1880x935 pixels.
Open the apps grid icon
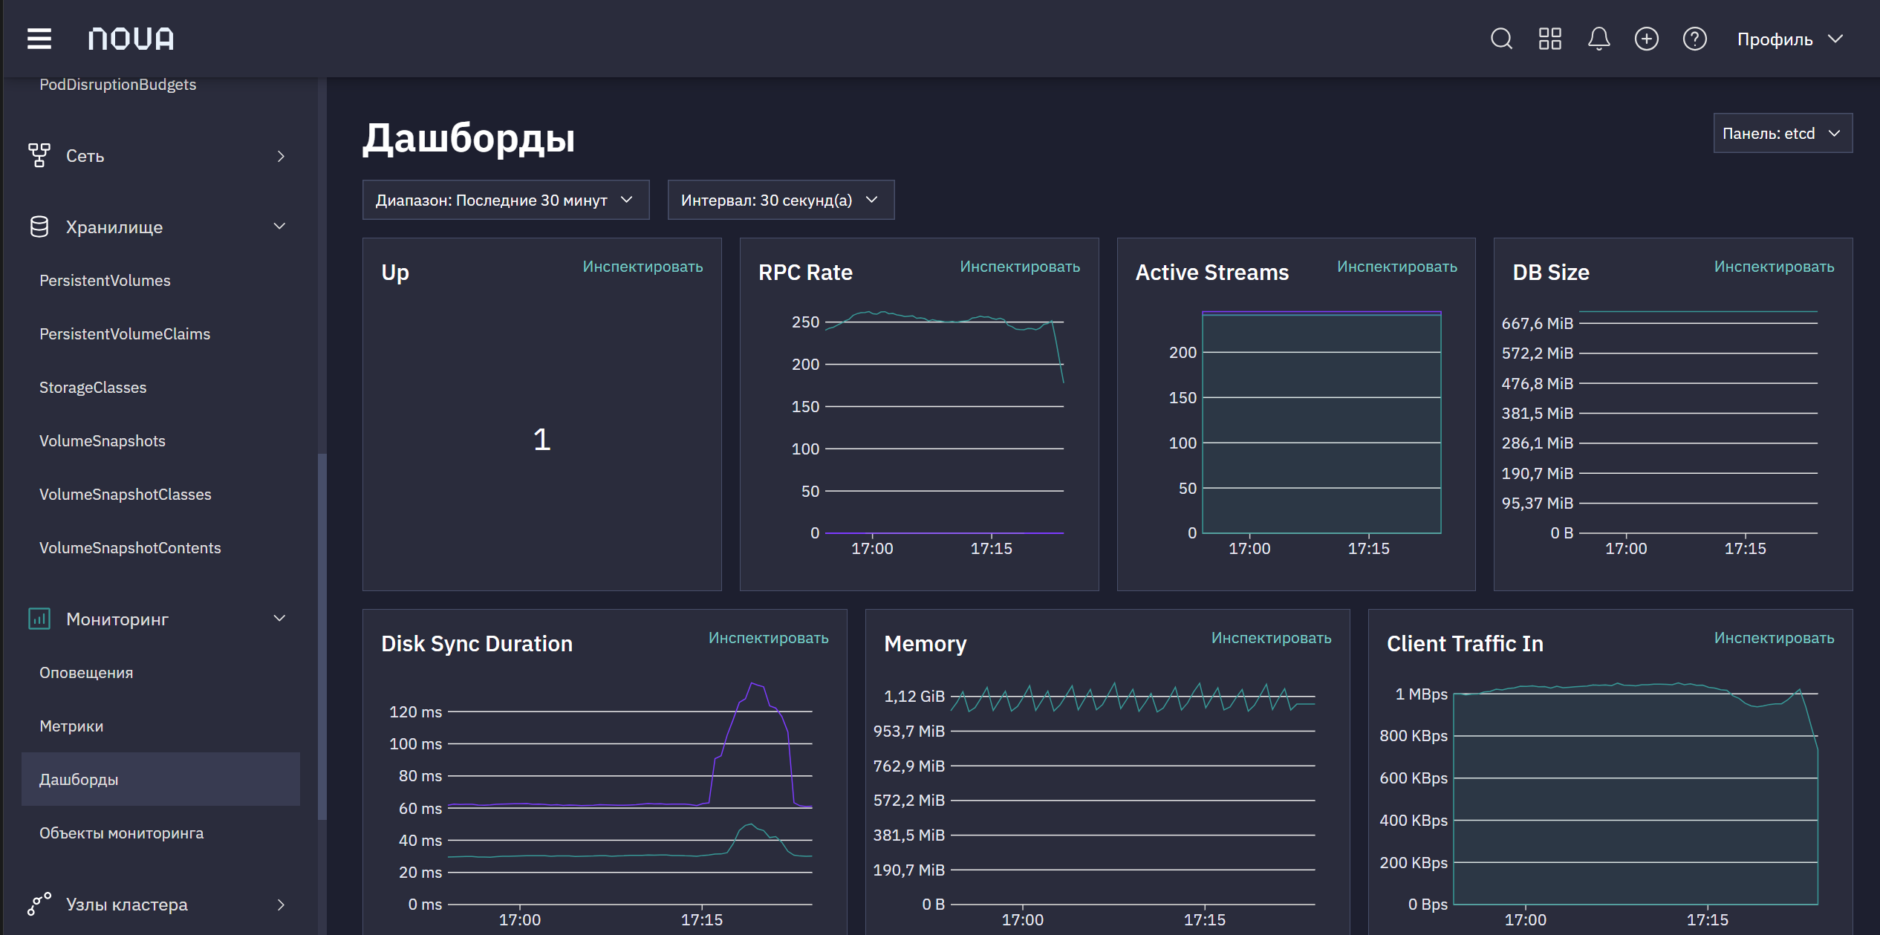(1550, 39)
